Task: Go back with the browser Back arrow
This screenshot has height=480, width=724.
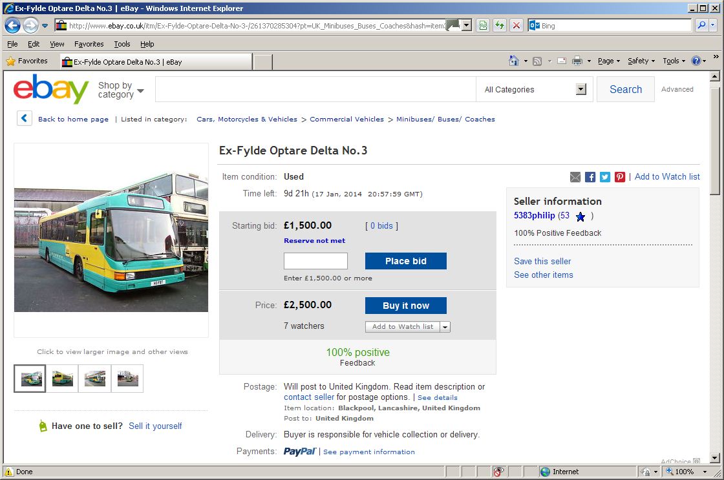Action: (12, 25)
